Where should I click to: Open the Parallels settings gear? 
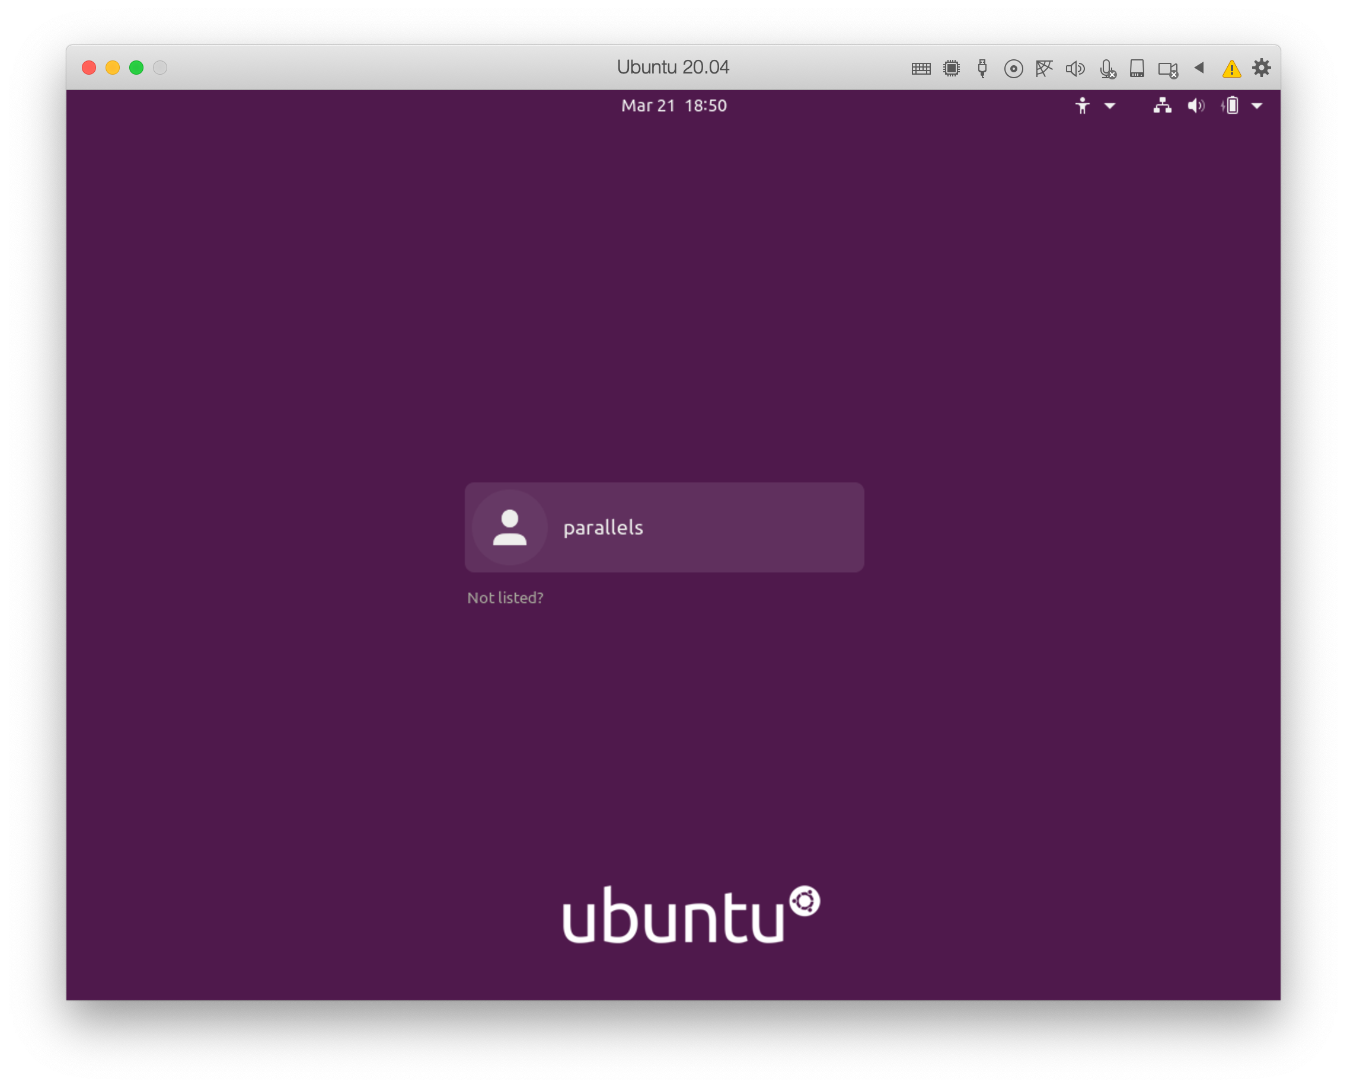(1261, 68)
